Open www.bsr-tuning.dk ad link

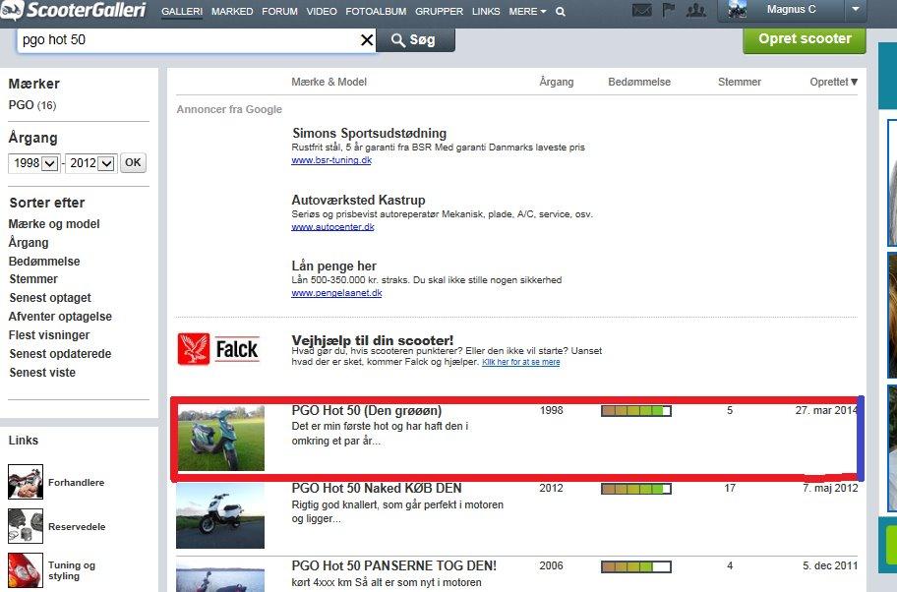point(331,160)
